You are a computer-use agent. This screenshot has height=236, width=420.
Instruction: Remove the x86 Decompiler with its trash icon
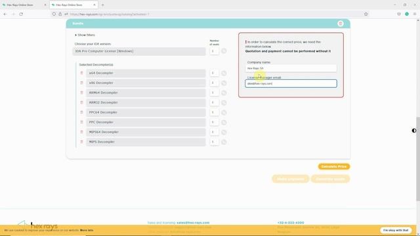81,83
